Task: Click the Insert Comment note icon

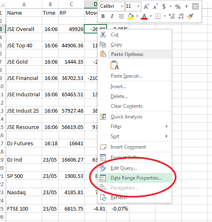Action: click(x=103, y=147)
